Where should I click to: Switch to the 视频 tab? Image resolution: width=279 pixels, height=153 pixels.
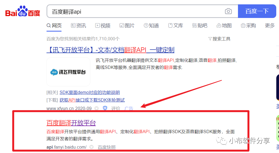[103, 26]
